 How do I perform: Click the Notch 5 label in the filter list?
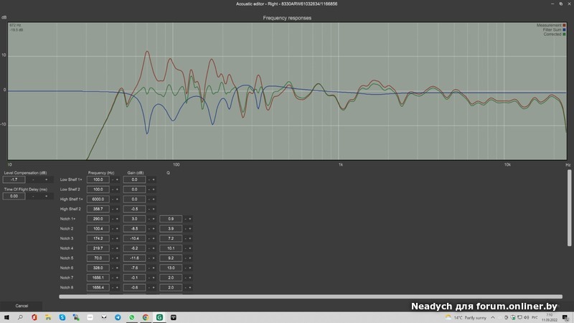pyautogui.click(x=67, y=258)
